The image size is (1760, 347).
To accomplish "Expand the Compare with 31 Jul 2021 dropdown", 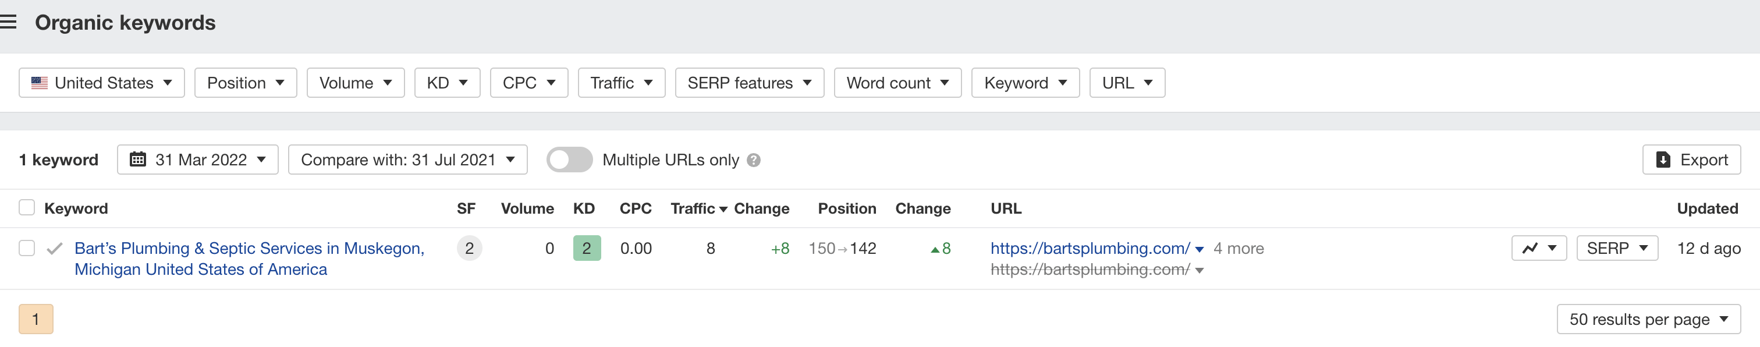I will click(x=407, y=160).
